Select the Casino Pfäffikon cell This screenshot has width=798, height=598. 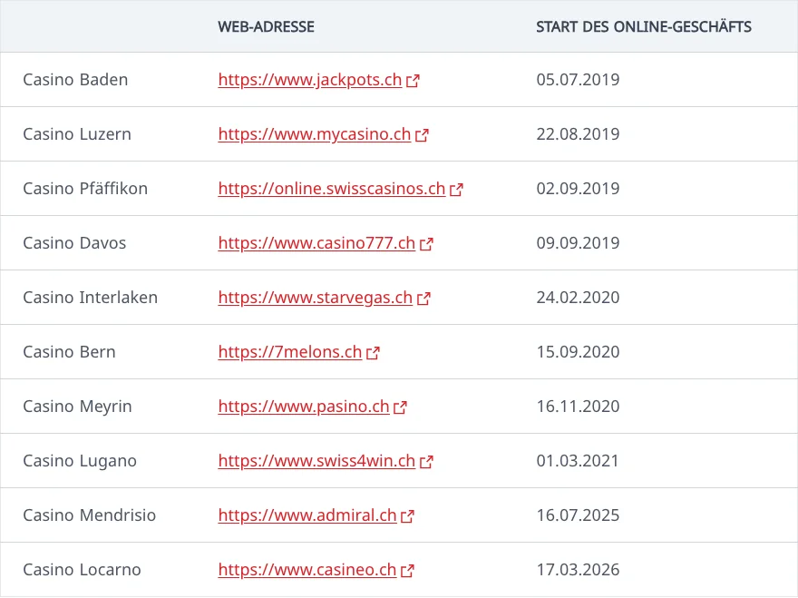pyautogui.click(x=85, y=189)
